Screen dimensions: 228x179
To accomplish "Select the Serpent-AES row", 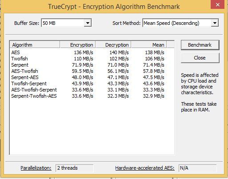I will [x=88, y=77].
